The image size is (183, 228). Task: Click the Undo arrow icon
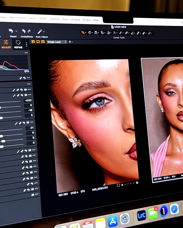tap(24, 31)
